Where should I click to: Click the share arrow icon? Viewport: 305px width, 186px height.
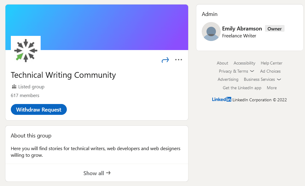pos(165,60)
